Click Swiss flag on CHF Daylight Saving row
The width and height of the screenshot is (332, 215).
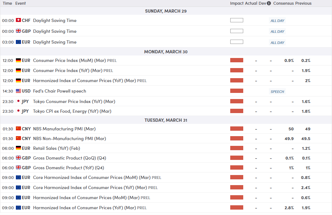[18, 20]
